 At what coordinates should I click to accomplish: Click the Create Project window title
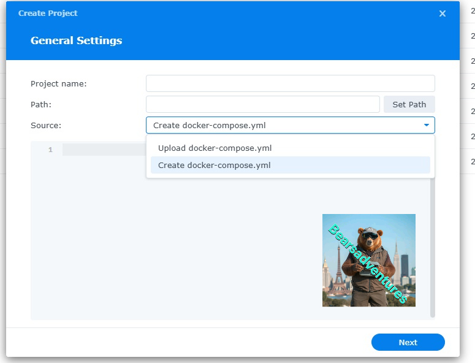[x=48, y=13]
